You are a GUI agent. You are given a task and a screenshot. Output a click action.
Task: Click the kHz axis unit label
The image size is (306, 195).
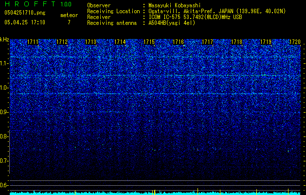tap(4, 39)
